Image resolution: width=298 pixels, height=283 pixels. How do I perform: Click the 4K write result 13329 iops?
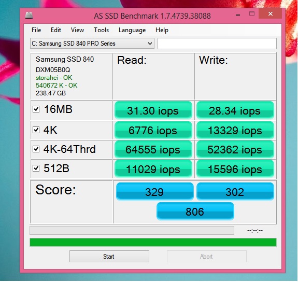[235, 130]
